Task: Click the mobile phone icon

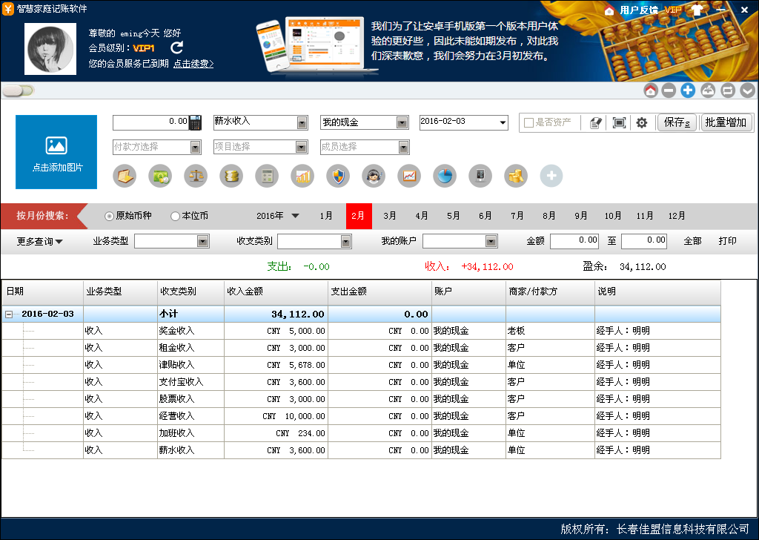Action: [x=480, y=176]
